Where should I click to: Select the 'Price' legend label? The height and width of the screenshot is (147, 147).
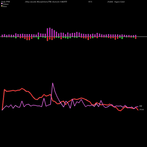[5, 6]
